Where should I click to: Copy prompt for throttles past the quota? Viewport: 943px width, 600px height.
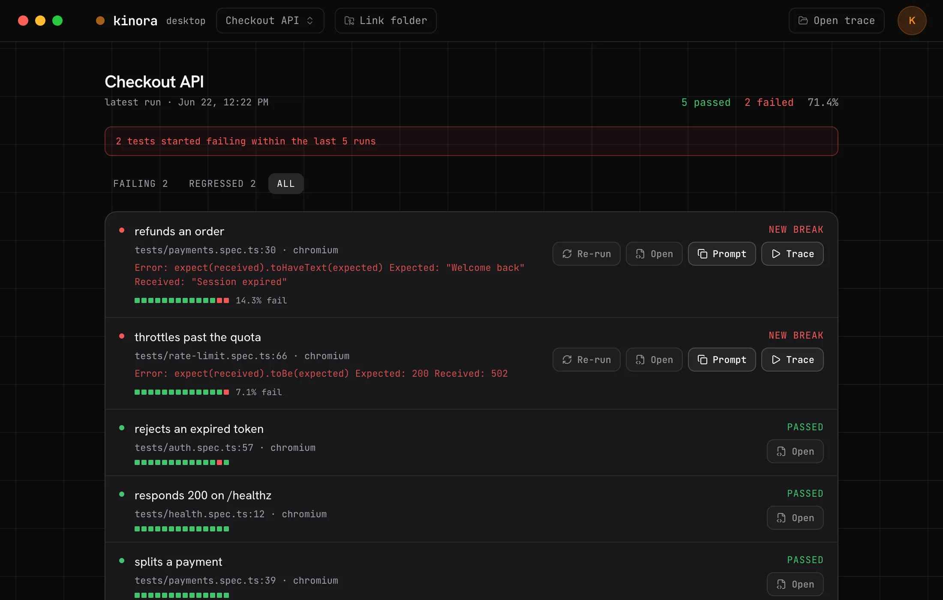coord(722,360)
